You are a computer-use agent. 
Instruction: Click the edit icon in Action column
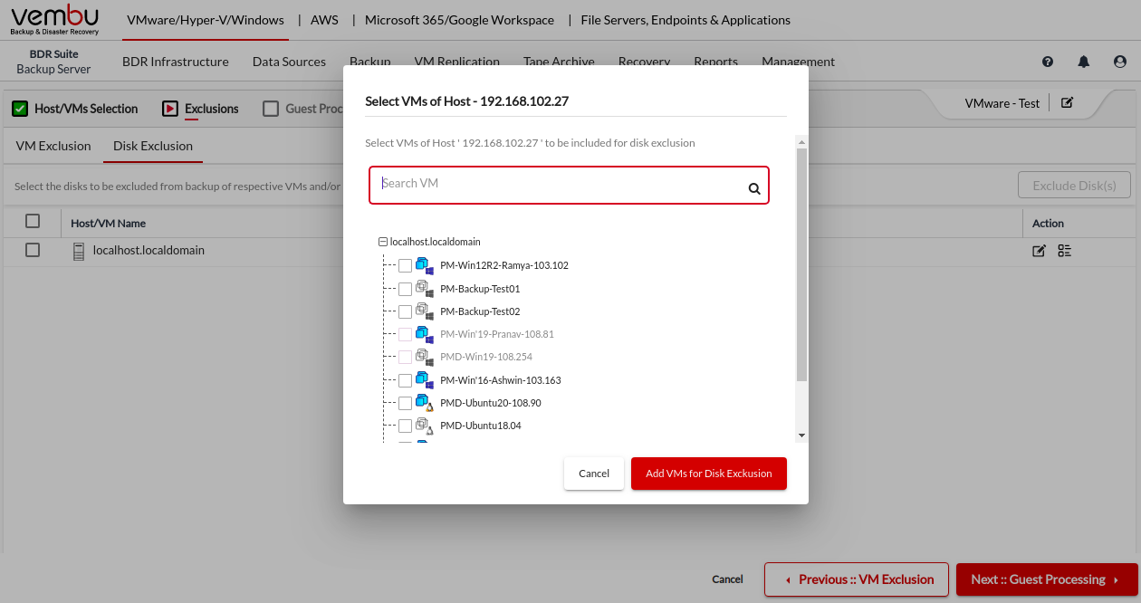pyautogui.click(x=1039, y=251)
